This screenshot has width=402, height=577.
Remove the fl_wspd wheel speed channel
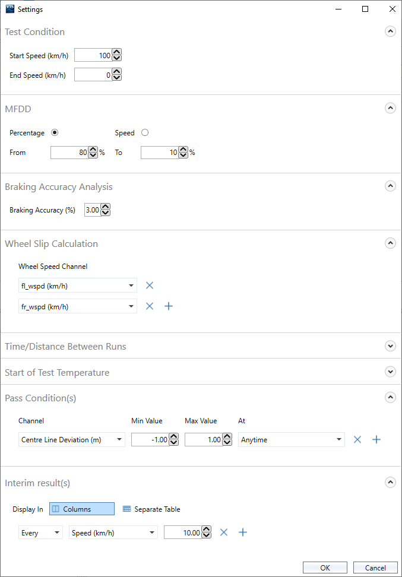(x=150, y=286)
